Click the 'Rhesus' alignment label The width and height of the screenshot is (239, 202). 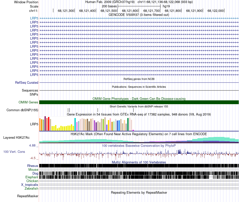[x=33, y=166]
